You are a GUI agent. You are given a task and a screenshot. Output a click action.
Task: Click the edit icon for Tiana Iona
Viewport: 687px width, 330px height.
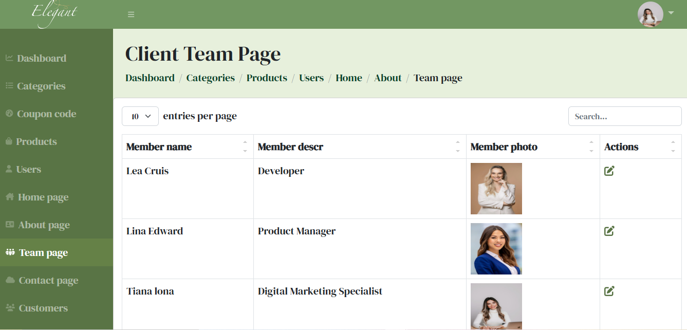point(609,291)
